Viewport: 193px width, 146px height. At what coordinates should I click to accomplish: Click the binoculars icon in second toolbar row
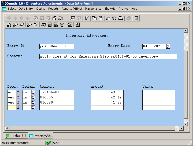tap(43, 25)
